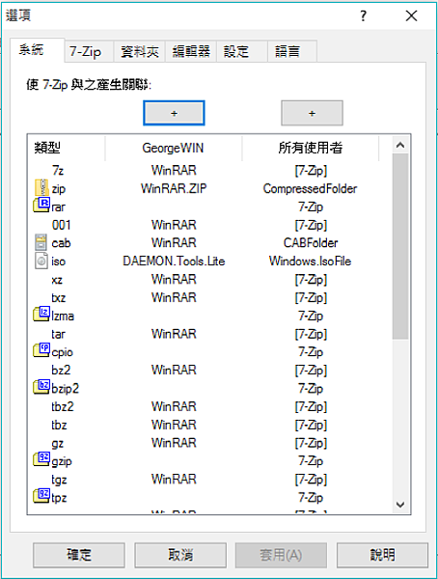Click the 類型 column header
The width and height of the screenshot is (438, 579).
point(67,148)
